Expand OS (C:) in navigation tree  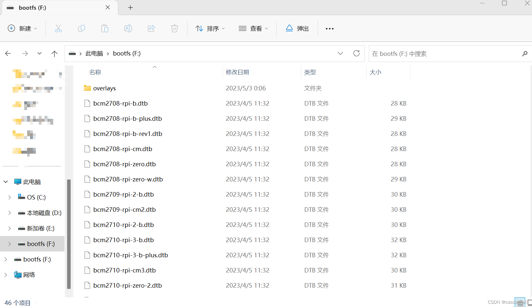pos(10,197)
